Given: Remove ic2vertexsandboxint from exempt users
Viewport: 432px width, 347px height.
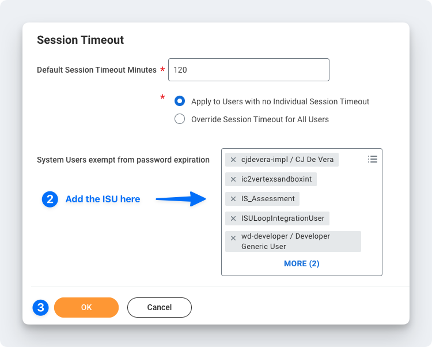Looking at the screenshot, I should pyautogui.click(x=233, y=179).
